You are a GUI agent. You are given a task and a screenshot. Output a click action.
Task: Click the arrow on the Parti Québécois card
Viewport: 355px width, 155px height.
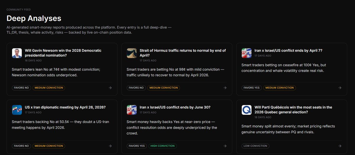[340, 146]
